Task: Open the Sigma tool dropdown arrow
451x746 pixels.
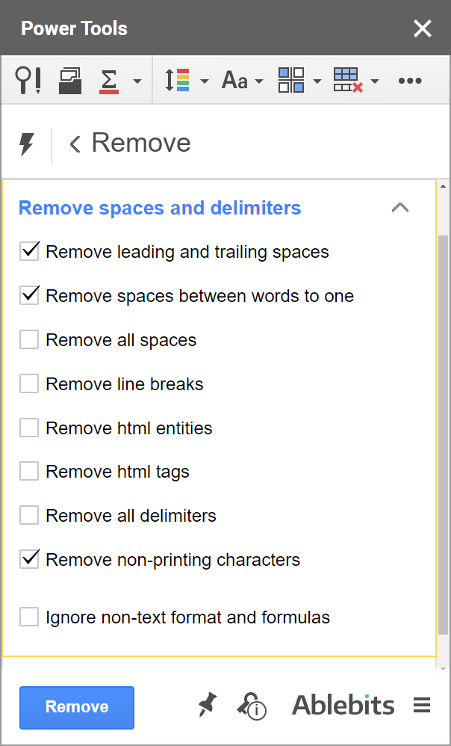Action: point(136,80)
